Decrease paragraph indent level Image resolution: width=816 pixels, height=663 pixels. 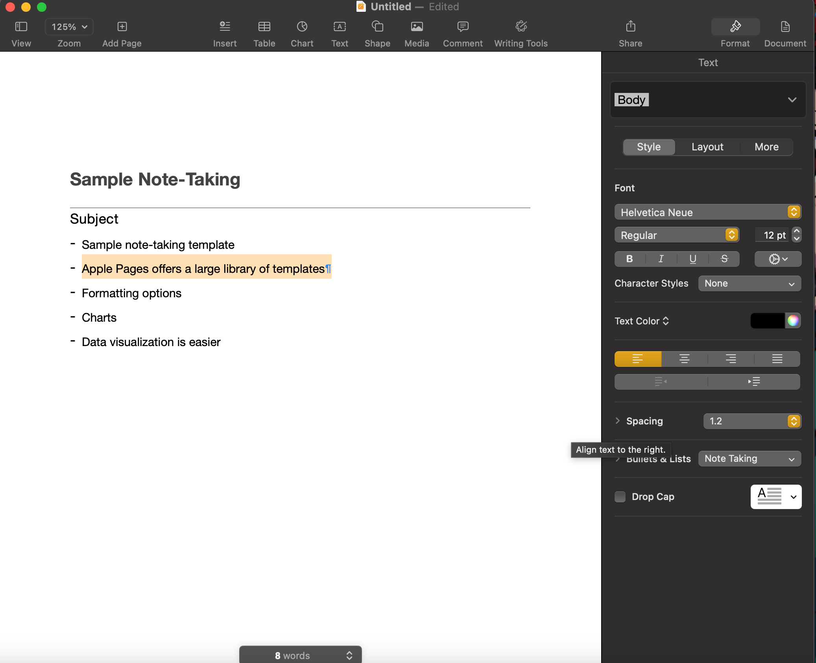pos(661,382)
